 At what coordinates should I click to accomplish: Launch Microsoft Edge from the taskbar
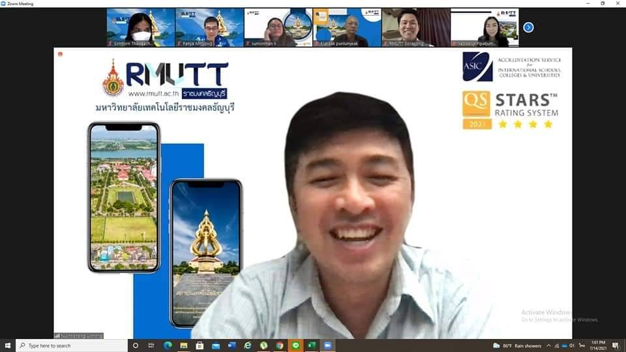pyautogui.click(x=168, y=345)
